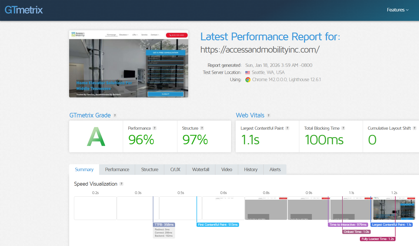The image size is (419, 246).
Task: Click the TTFB: 358ms marker
Action: click(164, 225)
